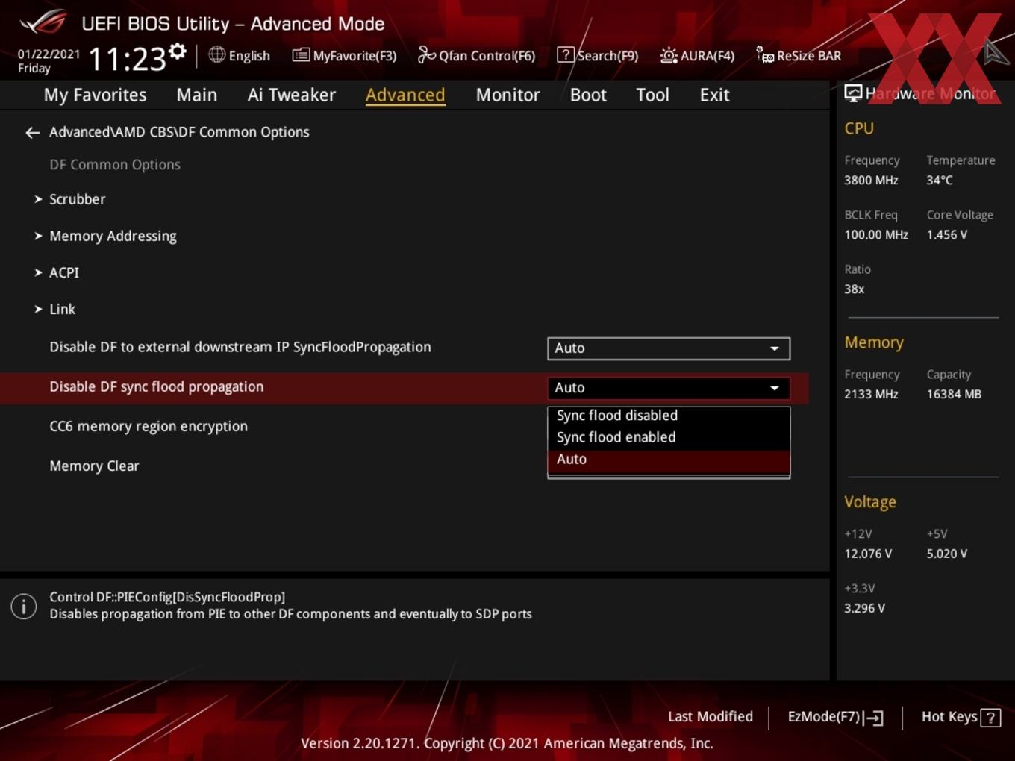Screen dimensions: 1015x761
Task: Switch to Exit tab
Action: [x=714, y=95]
